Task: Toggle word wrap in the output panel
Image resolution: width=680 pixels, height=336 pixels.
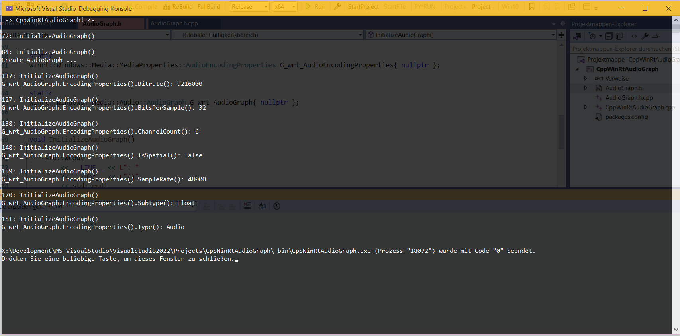Action: pos(262,206)
